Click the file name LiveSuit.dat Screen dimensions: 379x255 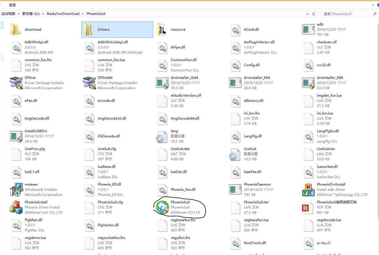[180, 149]
